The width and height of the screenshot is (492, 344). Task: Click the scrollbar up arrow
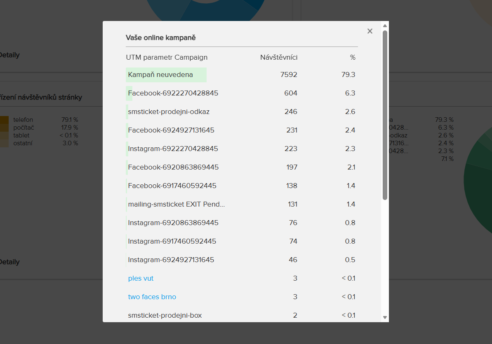tap(385, 26)
